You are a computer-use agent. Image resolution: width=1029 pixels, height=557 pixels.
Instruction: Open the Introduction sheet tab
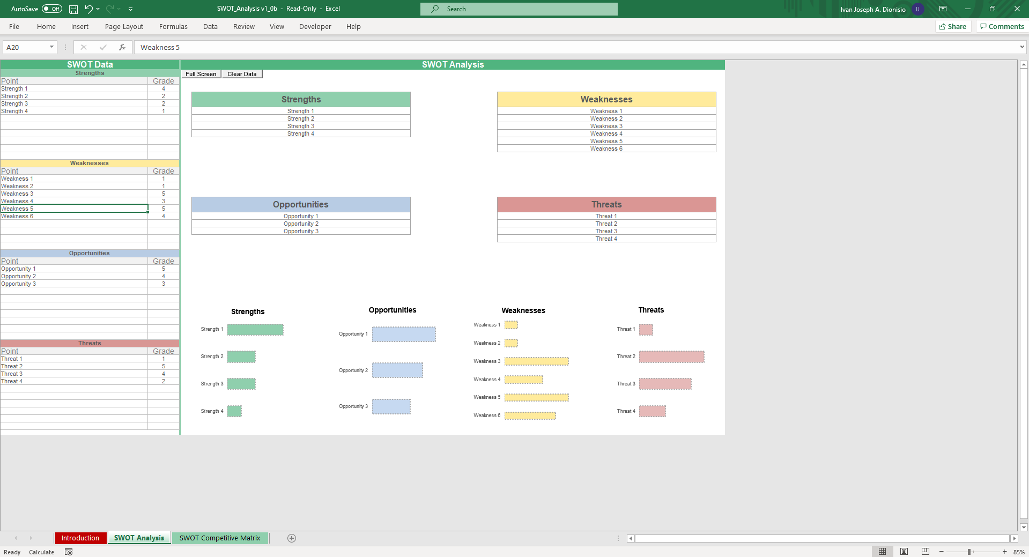coord(80,538)
